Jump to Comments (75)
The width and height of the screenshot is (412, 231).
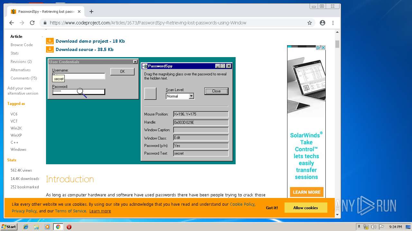coord(24,78)
